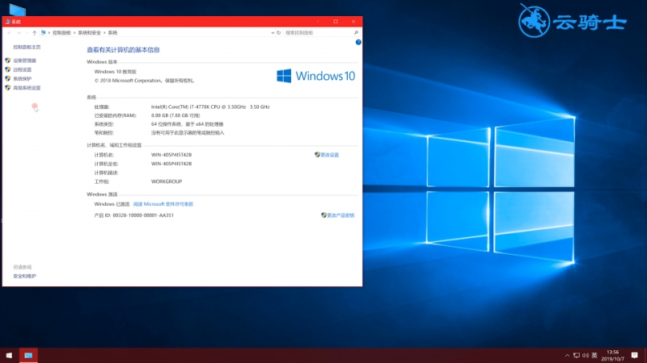This screenshot has width=647, height=363.
Task: Click the product ID 00328-10000-00001-AA351 text
Action: click(x=143, y=215)
